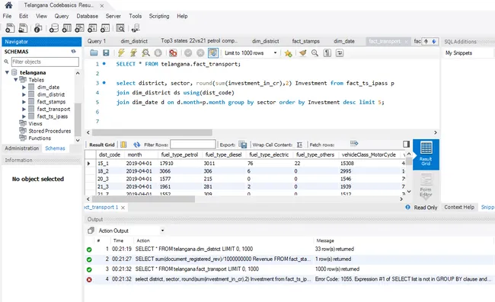495x302 pixels.
Task: Expand the fact_transport table
Action: pyautogui.click(x=24, y=109)
